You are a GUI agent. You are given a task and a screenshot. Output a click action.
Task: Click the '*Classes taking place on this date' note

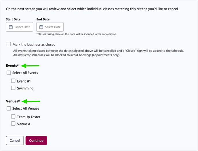pyautogui.click(x=76, y=34)
